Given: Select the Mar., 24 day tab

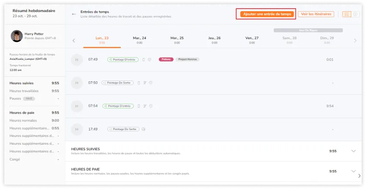Looking at the screenshot, I should point(139,40).
